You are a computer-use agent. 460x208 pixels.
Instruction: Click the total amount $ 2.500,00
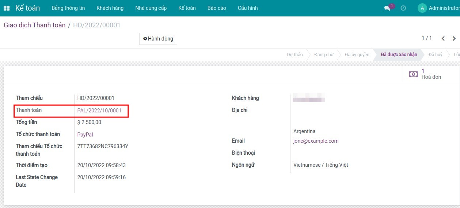tap(89, 122)
